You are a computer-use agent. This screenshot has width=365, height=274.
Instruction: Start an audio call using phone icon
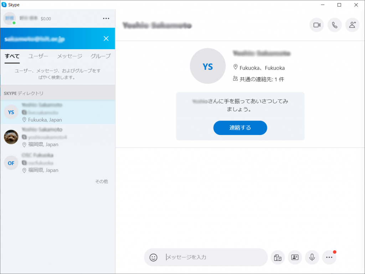(334, 25)
